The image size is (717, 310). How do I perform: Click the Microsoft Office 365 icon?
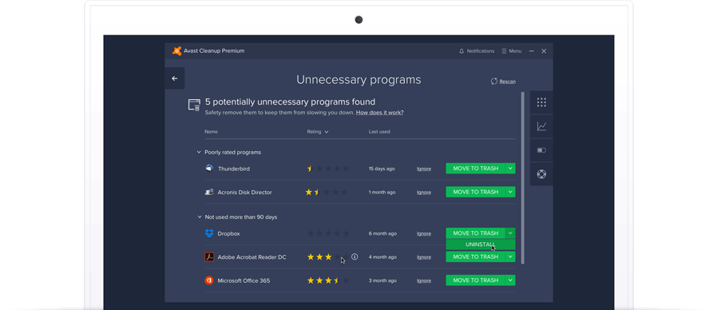coord(209,280)
